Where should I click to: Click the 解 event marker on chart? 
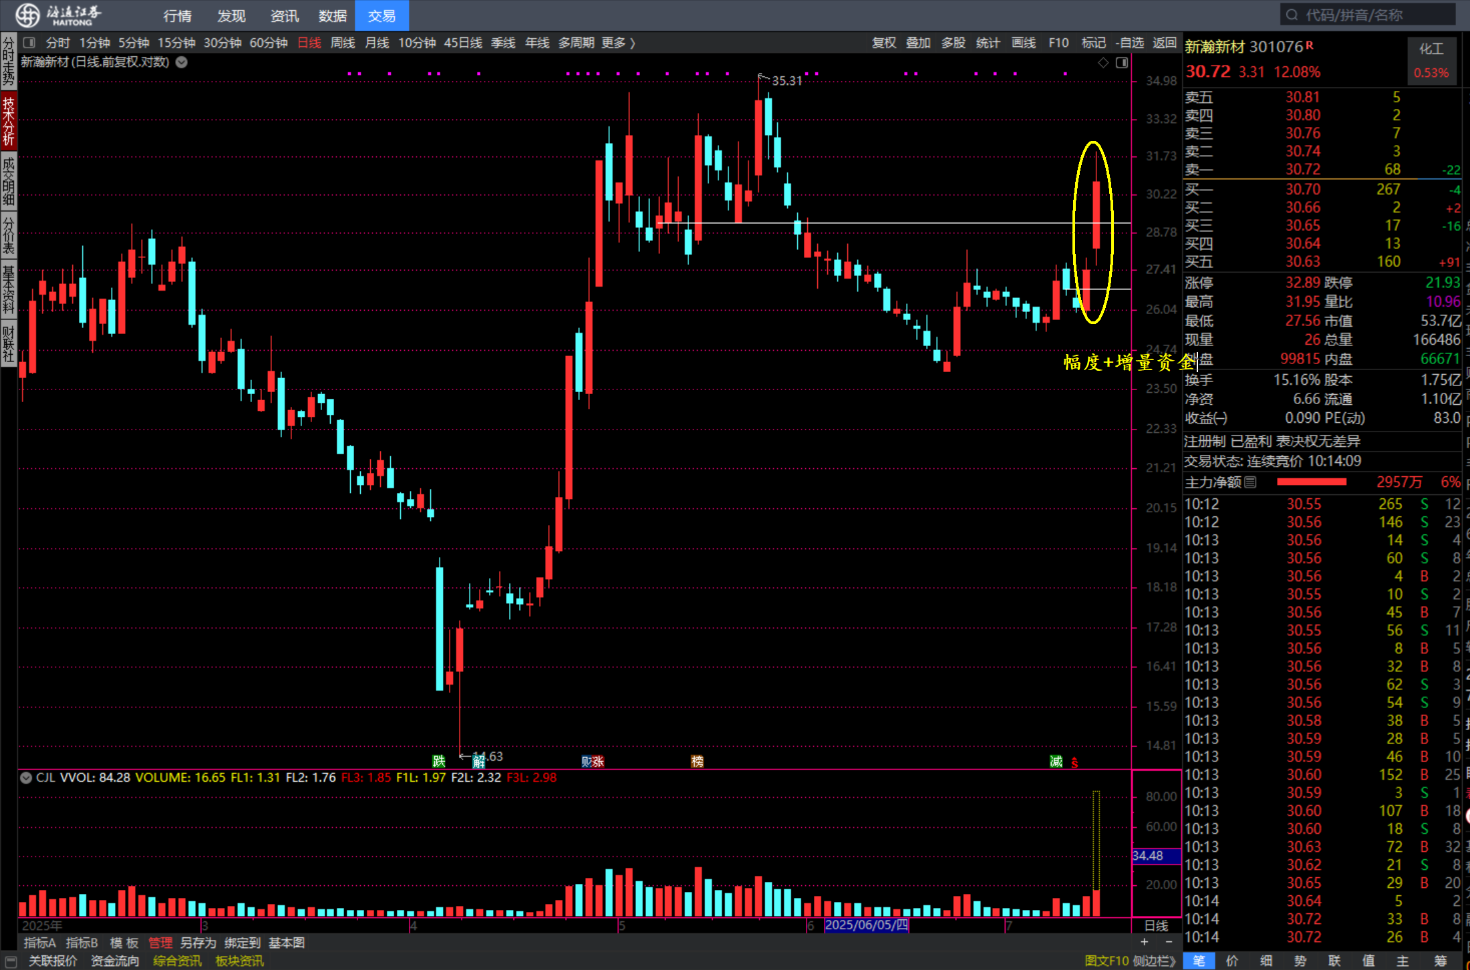click(479, 762)
